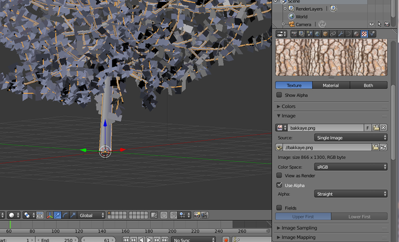Image resolution: width=399 pixels, height=242 pixels.
Task: Open the Particles properties tab
Action: tap(372, 34)
